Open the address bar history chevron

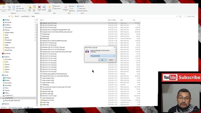point(177,16)
